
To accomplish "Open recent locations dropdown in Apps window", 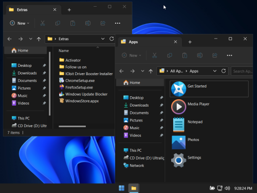I will pyautogui.click(x=142, y=71).
